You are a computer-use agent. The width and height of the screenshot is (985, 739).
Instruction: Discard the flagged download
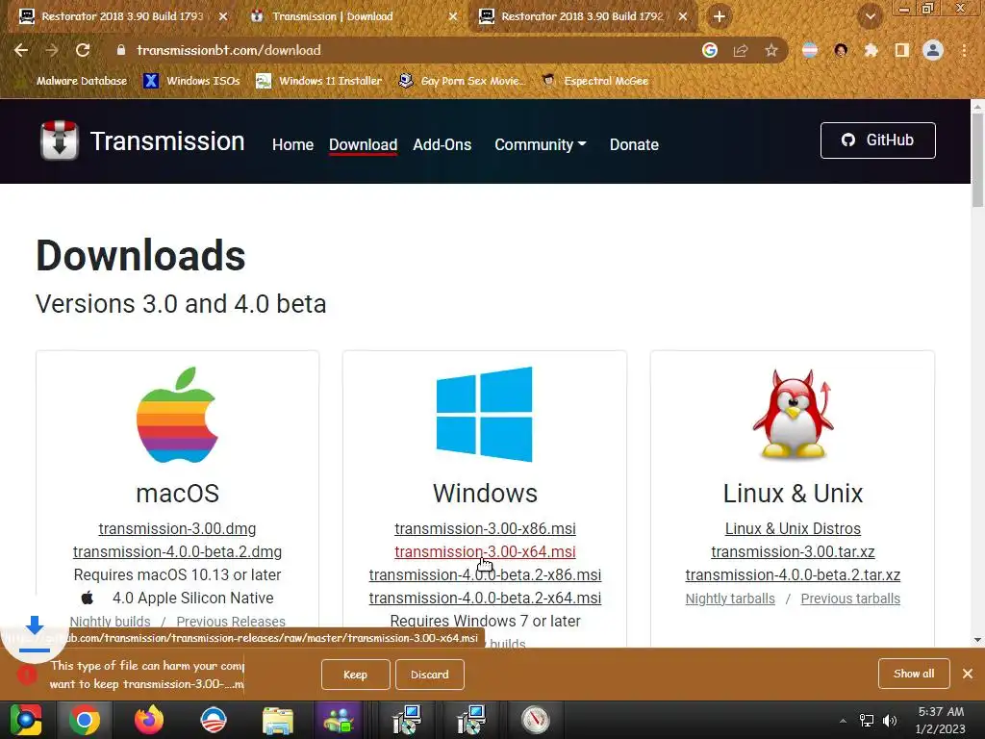coord(430,675)
